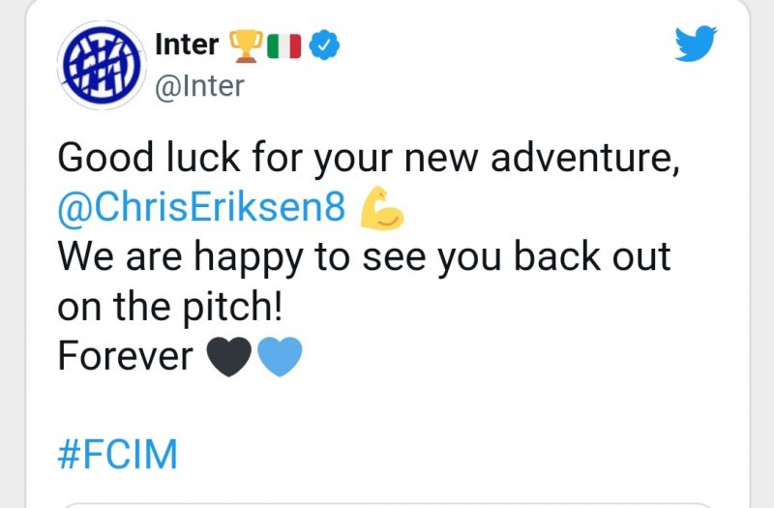Image resolution: width=774 pixels, height=508 pixels.
Task: Click the flexed bicep emoji
Action: pos(381,208)
